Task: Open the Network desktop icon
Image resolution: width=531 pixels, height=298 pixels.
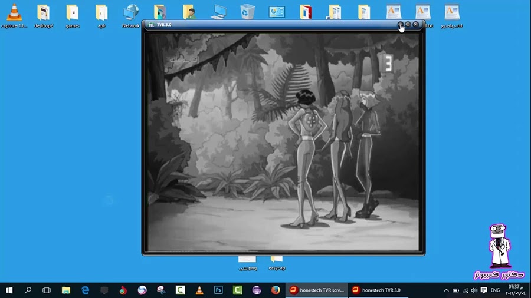Action: pos(131,15)
